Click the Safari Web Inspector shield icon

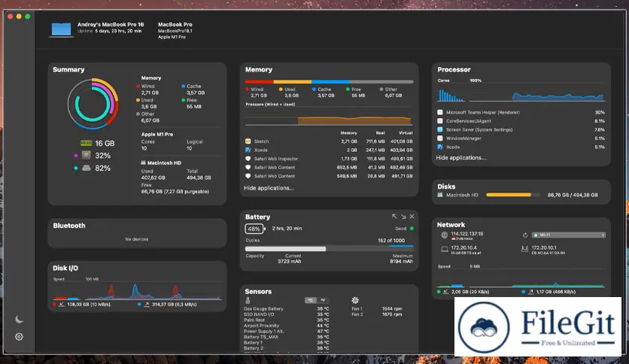tap(248, 159)
